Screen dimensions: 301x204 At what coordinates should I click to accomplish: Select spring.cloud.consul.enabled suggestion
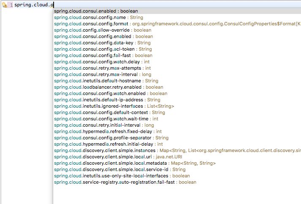click(x=177, y=11)
